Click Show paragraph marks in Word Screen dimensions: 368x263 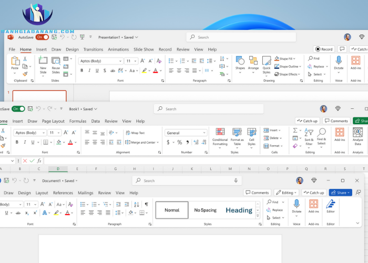147,204
